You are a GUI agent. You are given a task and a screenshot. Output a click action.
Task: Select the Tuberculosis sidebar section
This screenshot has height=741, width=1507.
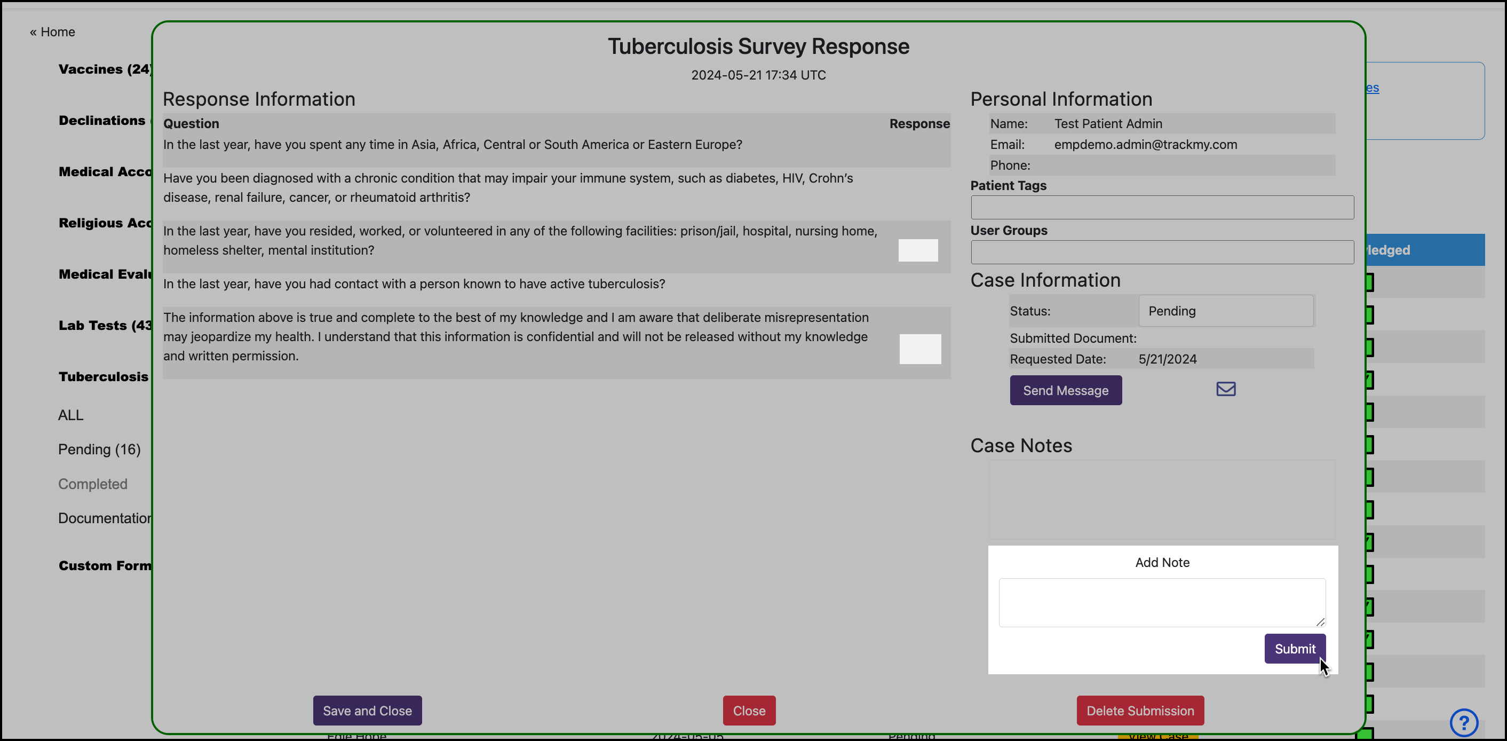[x=103, y=376]
